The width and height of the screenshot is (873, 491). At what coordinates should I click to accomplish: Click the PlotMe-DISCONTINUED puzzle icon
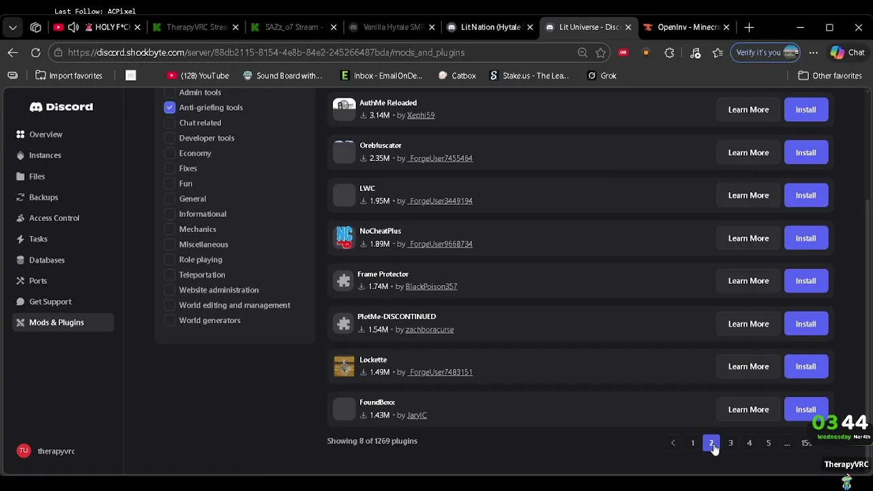coord(344,323)
